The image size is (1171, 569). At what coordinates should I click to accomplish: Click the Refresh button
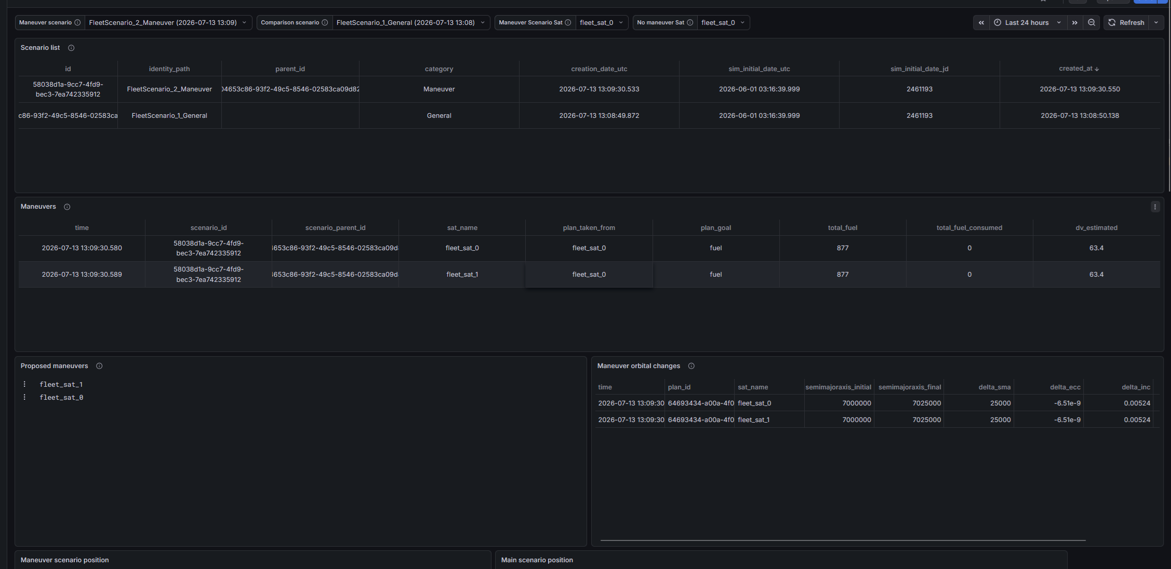1126,22
